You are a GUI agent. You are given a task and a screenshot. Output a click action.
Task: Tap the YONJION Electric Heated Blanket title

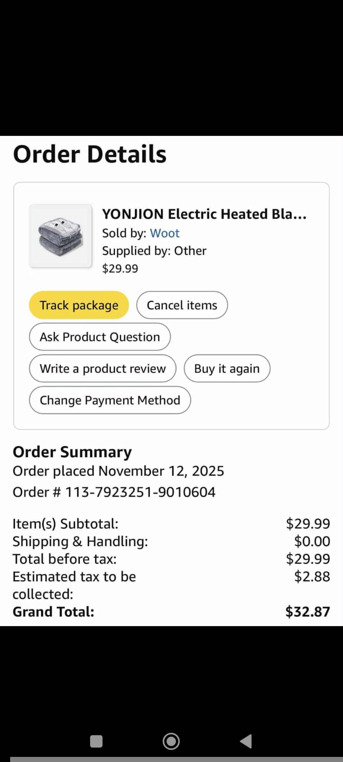[204, 214]
